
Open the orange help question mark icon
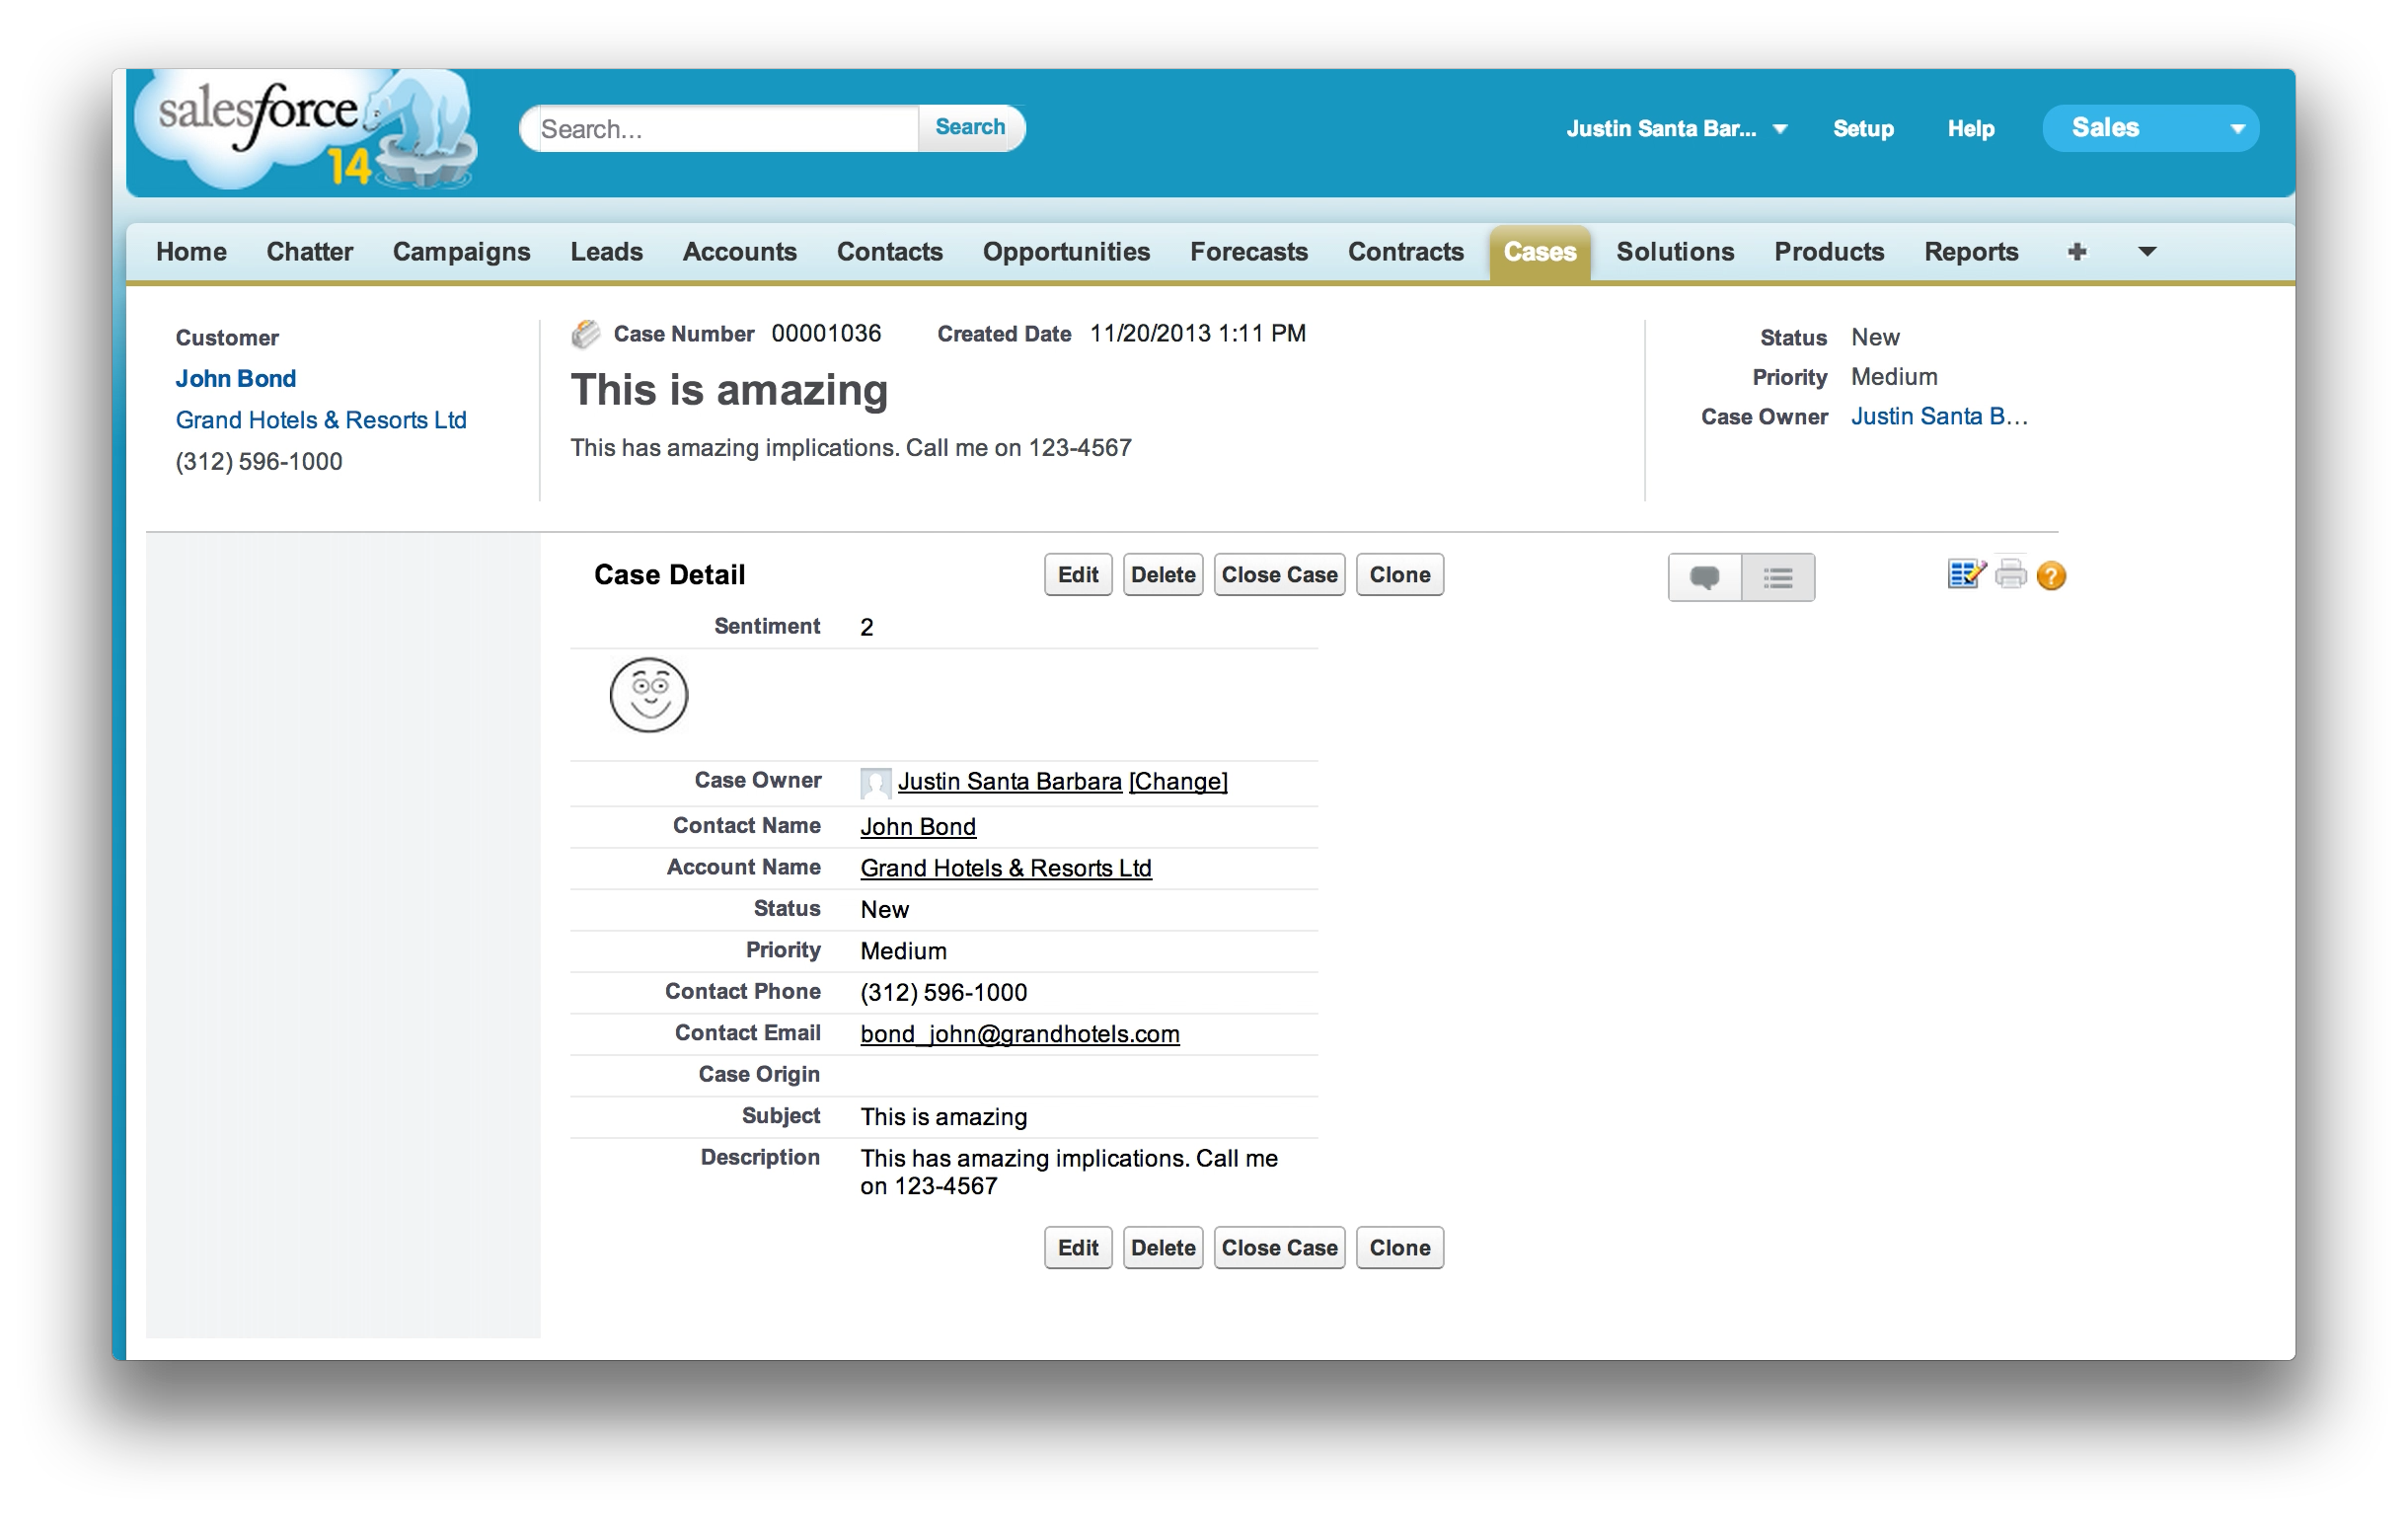tap(2050, 576)
